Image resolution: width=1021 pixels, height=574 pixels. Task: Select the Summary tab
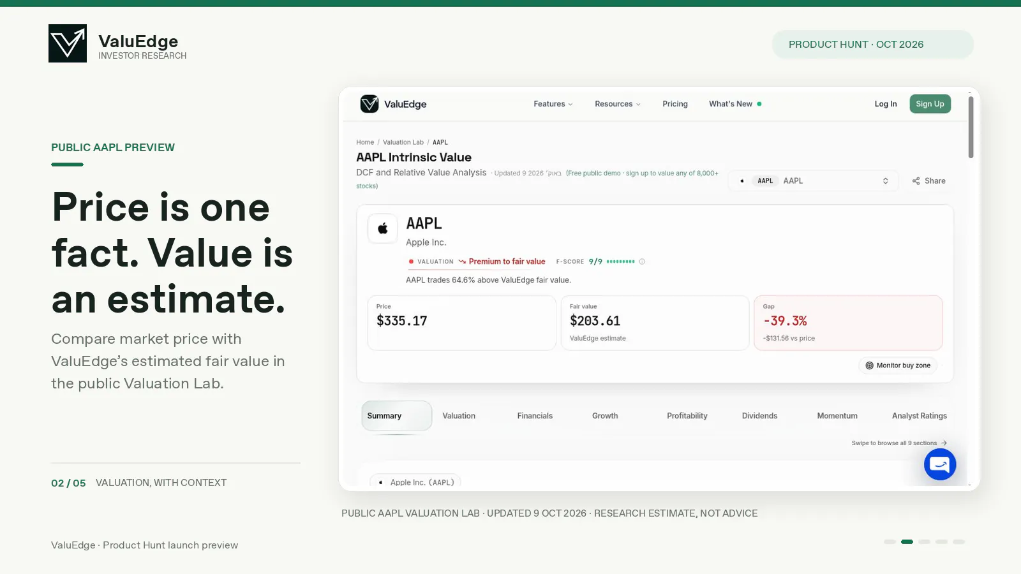[x=397, y=416]
